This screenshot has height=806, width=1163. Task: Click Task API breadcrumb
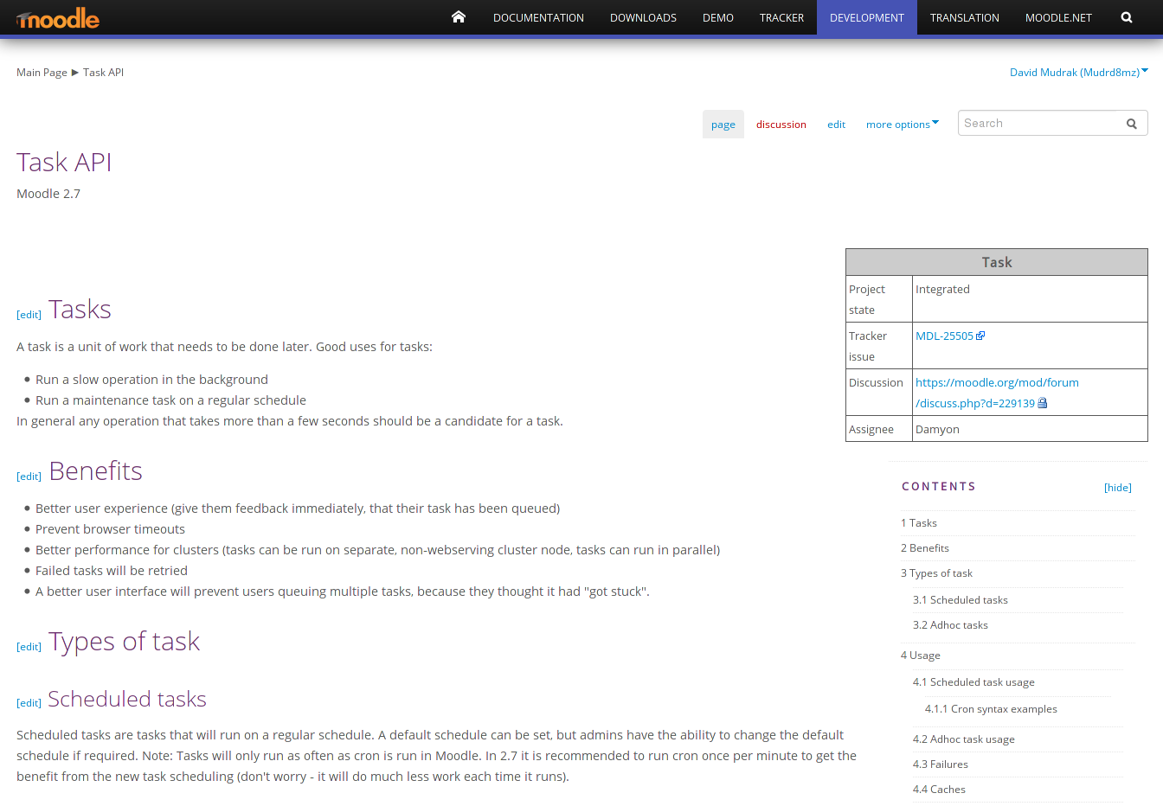click(103, 73)
